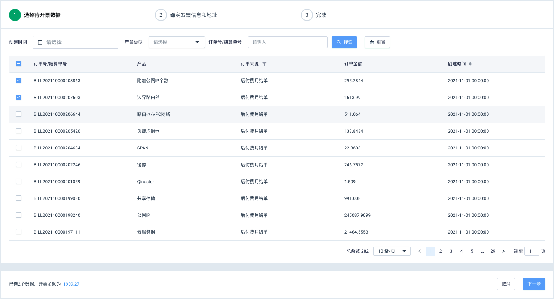The width and height of the screenshot is (554, 299).
Task: Click the filter funnel icon beside 订单来源
Action: tap(264, 64)
